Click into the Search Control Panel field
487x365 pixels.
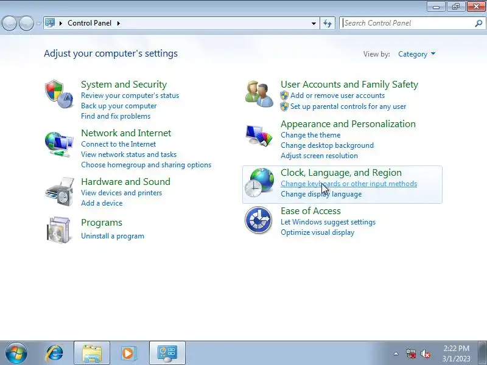(408, 23)
